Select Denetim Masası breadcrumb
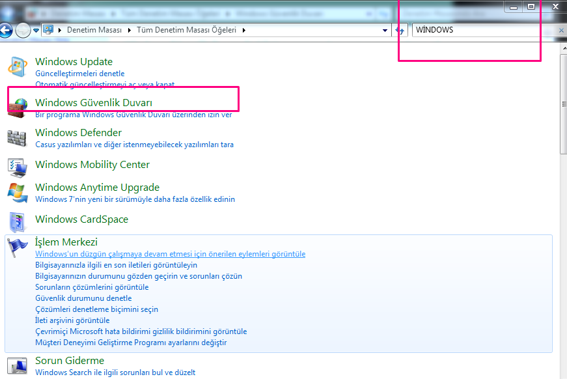Viewport: 567px width, 379px height. pos(94,30)
